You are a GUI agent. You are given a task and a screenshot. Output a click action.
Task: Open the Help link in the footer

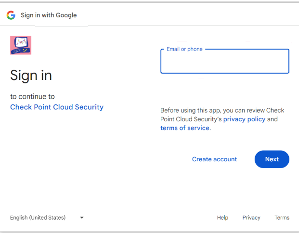point(222,218)
